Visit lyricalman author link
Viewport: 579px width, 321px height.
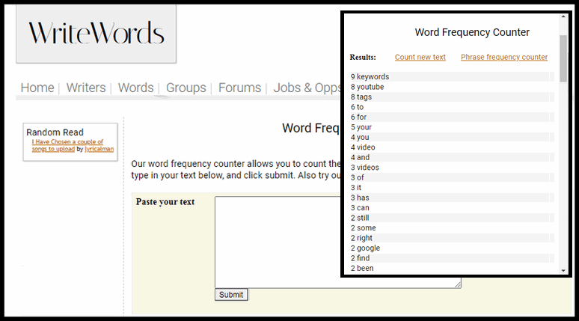pyautogui.click(x=99, y=149)
